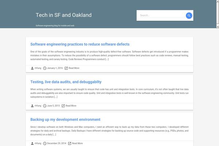Click Read More on testing post
This screenshot has height=146, width=219.
71,105
